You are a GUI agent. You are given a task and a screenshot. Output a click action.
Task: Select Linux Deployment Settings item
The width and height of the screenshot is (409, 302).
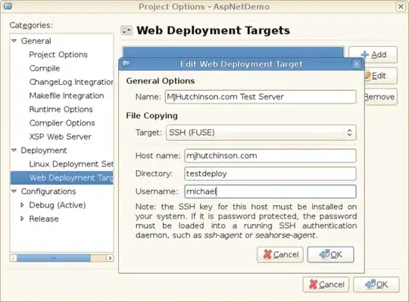tap(71, 164)
